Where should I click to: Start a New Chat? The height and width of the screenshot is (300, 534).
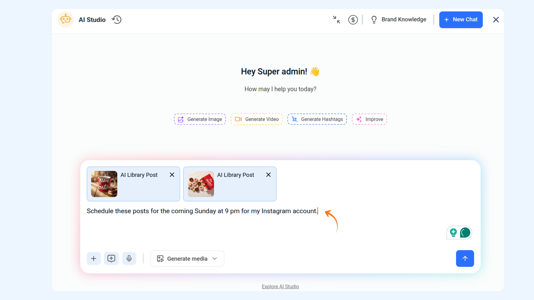(461, 20)
